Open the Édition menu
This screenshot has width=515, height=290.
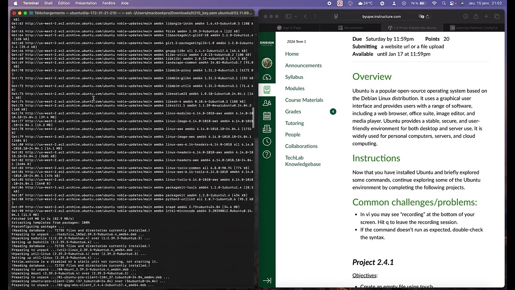click(64, 3)
